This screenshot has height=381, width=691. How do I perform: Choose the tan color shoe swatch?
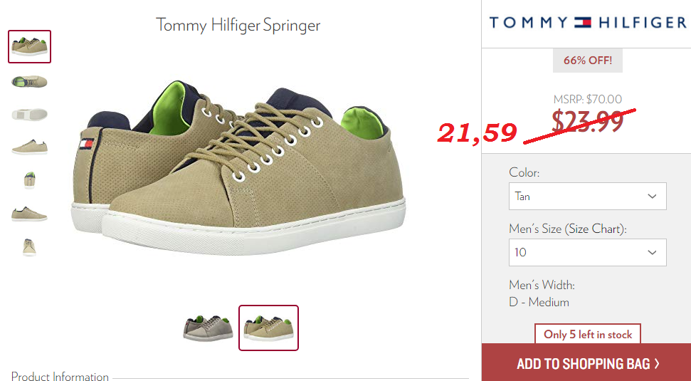tap(268, 328)
